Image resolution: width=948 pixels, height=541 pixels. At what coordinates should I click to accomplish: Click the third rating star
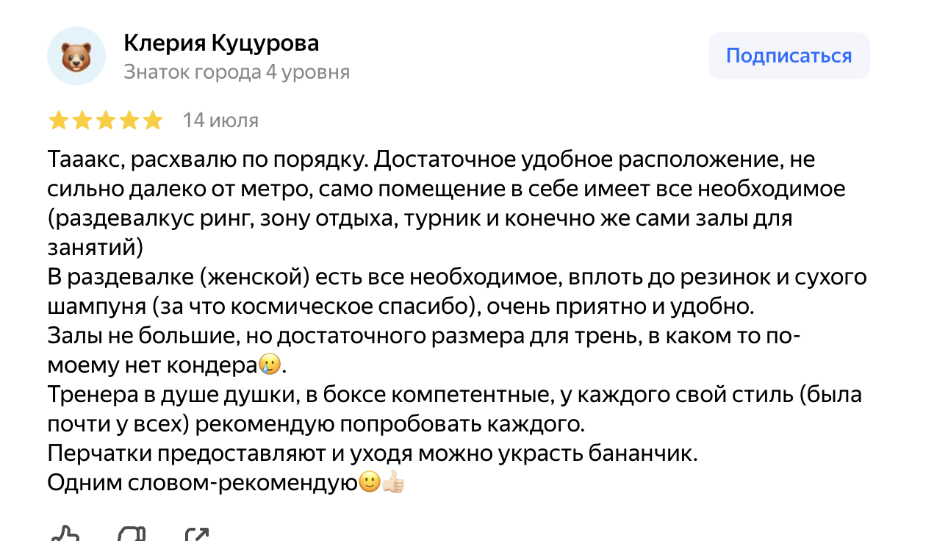point(105,121)
